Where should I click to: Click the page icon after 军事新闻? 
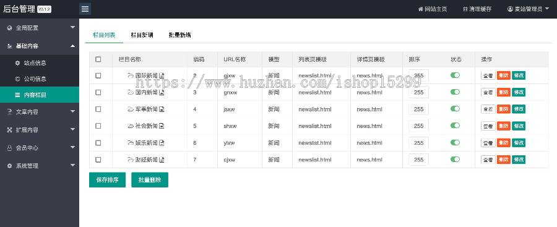coord(162,109)
